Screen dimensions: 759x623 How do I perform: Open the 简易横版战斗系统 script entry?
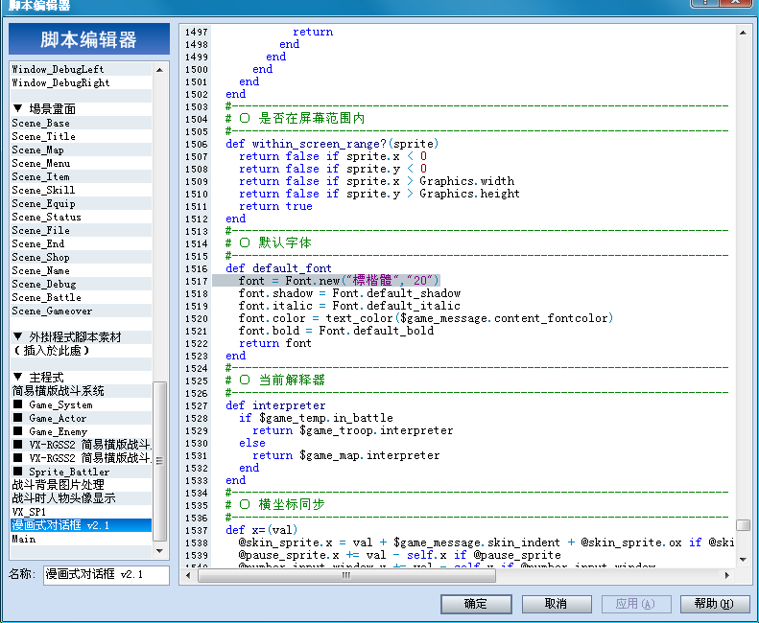click(82, 391)
